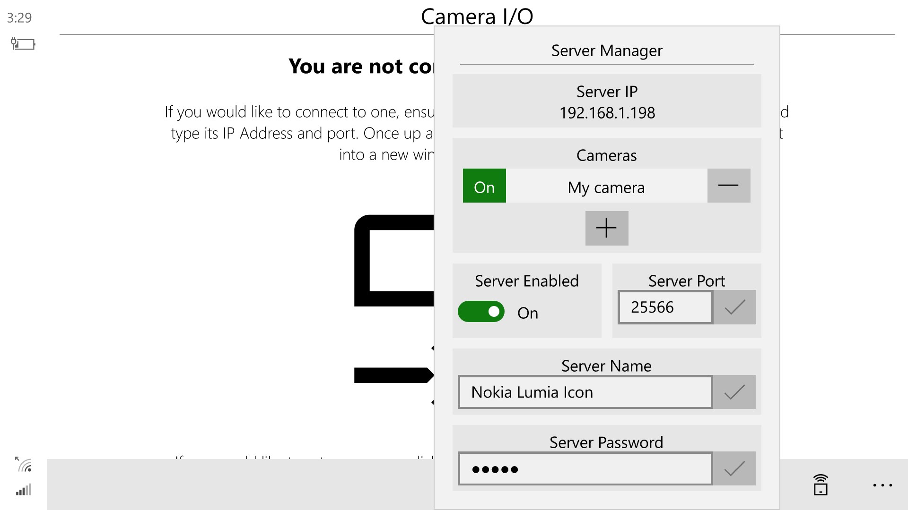908x510 pixels.
Task: Add a new camera with plus button
Action: tap(606, 228)
